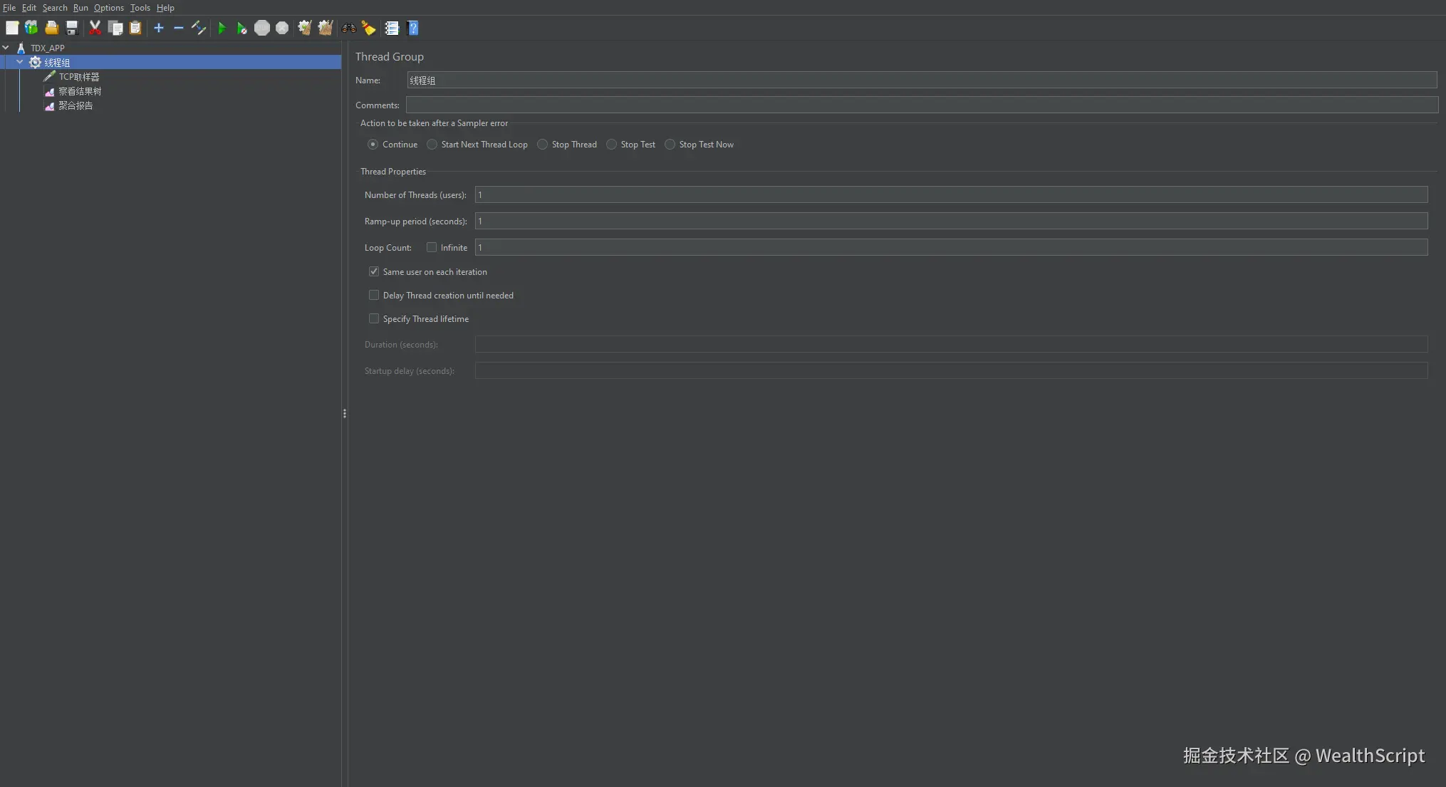Viewport: 1446px width, 787px height.
Task: Open the Run menu
Action: pos(80,8)
